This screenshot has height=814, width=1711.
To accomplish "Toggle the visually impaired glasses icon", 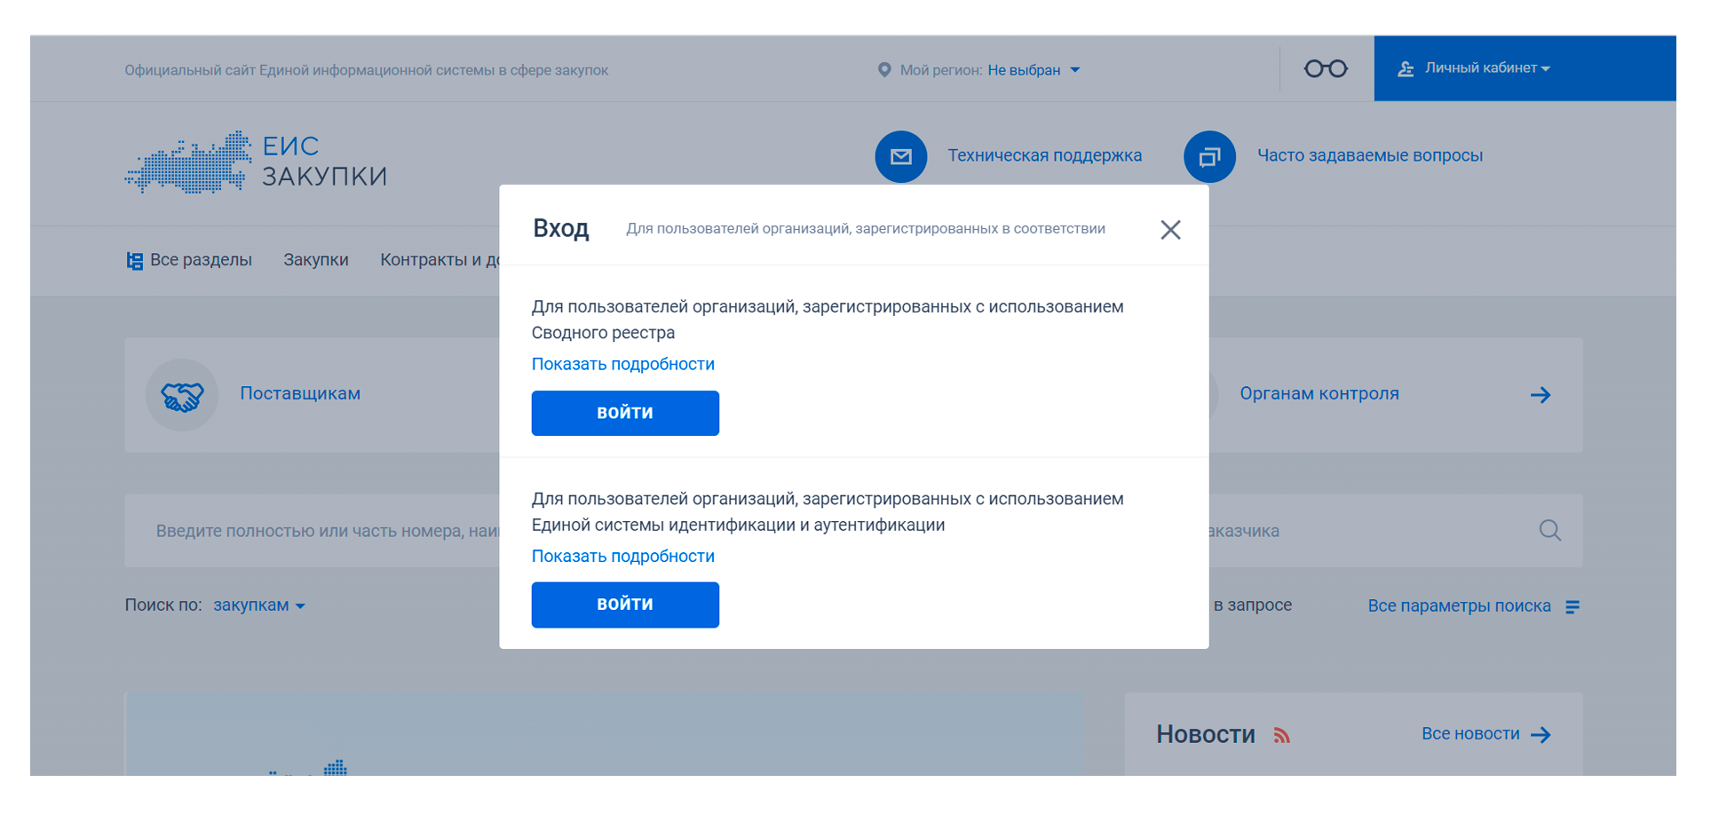I will [x=1326, y=68].
